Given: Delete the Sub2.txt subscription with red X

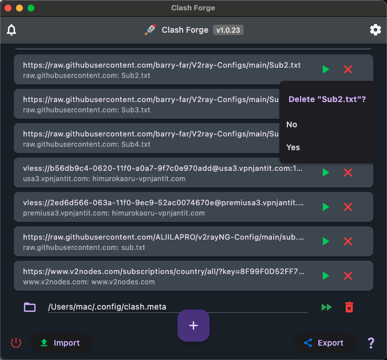Looking at the screenshot, I should [348, 69].
